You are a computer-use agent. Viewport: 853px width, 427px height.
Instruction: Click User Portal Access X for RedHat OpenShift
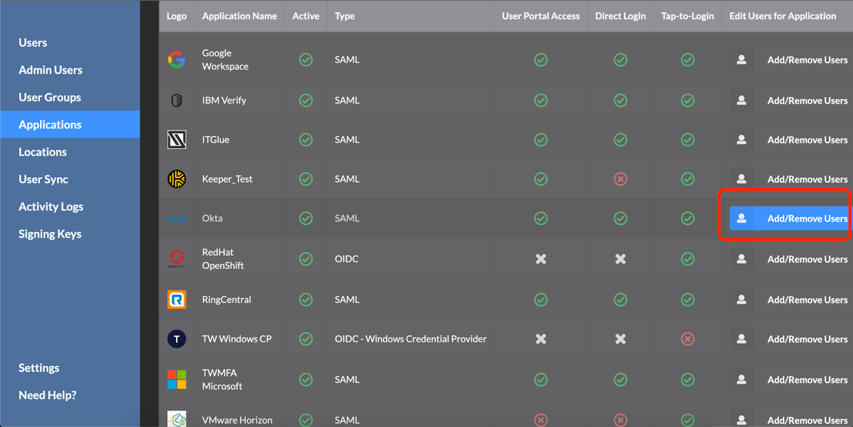click(541, 259)
